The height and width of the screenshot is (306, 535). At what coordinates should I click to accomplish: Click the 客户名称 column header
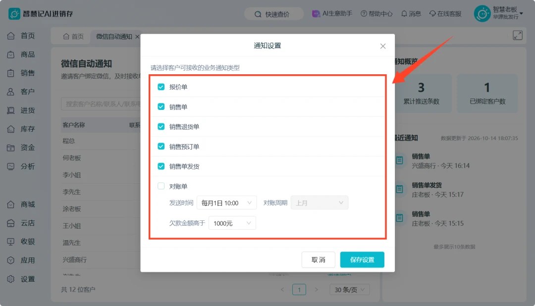coord(74,125)
